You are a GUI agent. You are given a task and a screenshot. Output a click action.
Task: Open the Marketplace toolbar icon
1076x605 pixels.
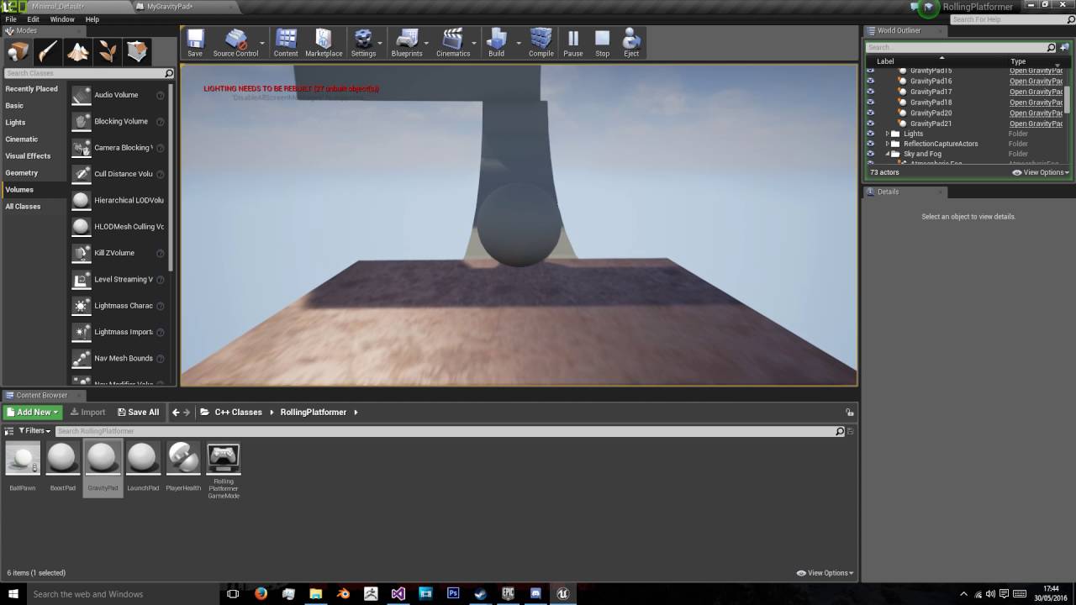324,43
